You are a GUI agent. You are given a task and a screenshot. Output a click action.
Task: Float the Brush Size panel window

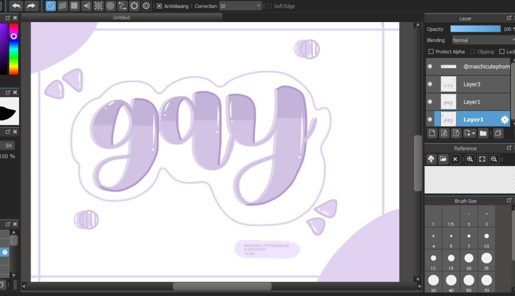(509, 200)
